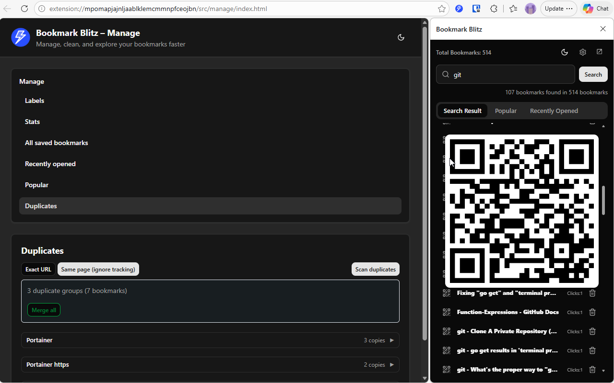614x383 pixels.
Task: Delete 'git - What's the proper way' bookmark
Action: 592,370
